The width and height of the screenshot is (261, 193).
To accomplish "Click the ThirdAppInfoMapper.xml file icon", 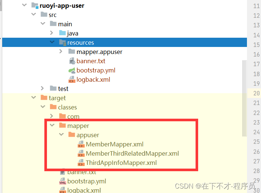I will tap(81, 163).
